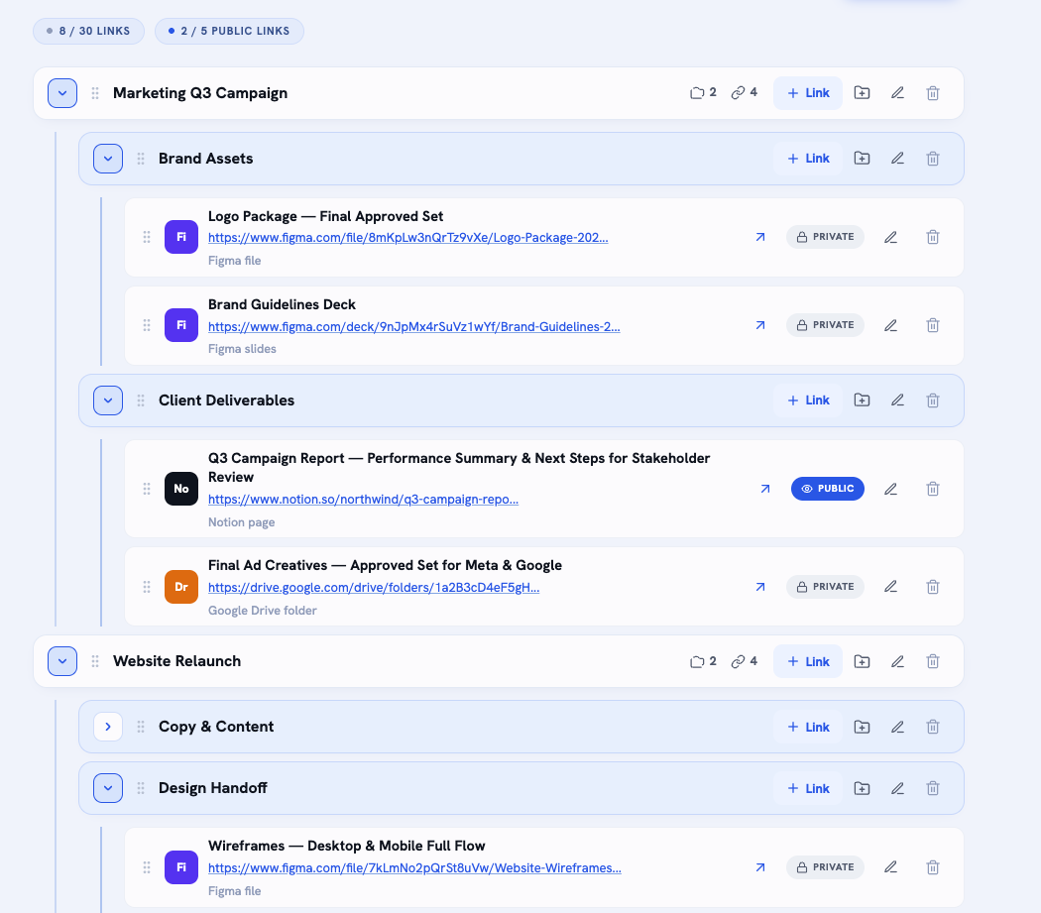Add subfolder to Website Relaunch

pos(862,661)
